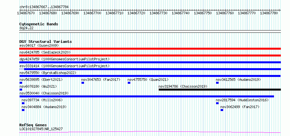Open the esv3331414 variant label

click(x=65, y=66)
